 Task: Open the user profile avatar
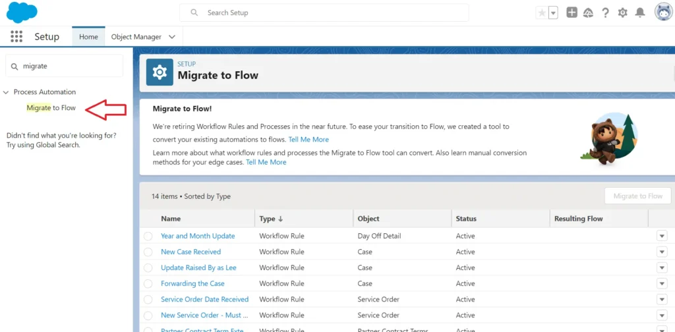663,13
